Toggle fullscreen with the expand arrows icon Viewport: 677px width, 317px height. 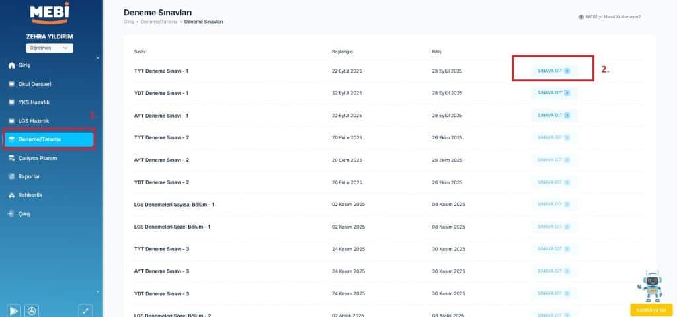pyautogui.click(x=85, y=310)
